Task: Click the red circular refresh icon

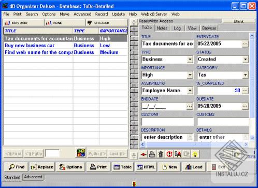Action: 169,154
